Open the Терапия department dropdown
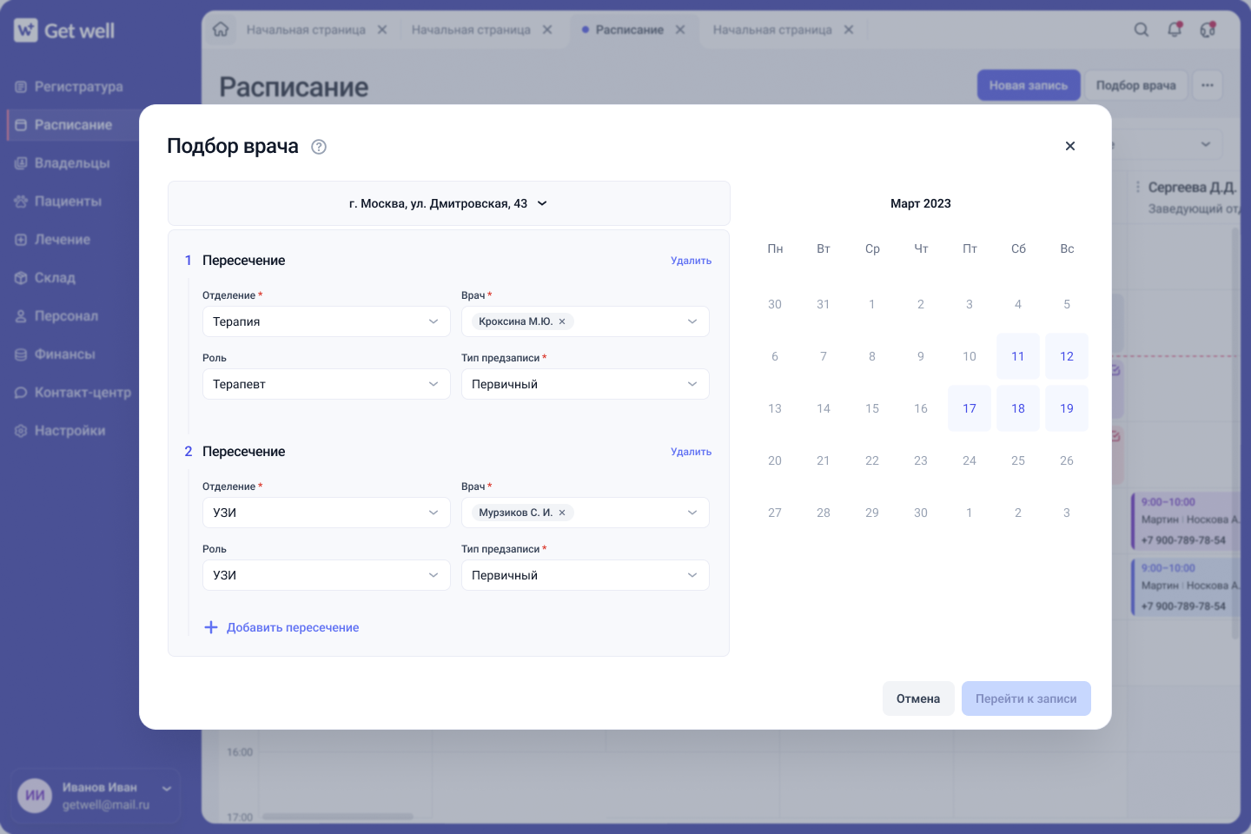The height and width of the screenshot is (834, 1251). (x=326, y=321)
